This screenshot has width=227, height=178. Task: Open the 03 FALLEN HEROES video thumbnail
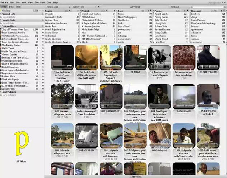[111, 97]
